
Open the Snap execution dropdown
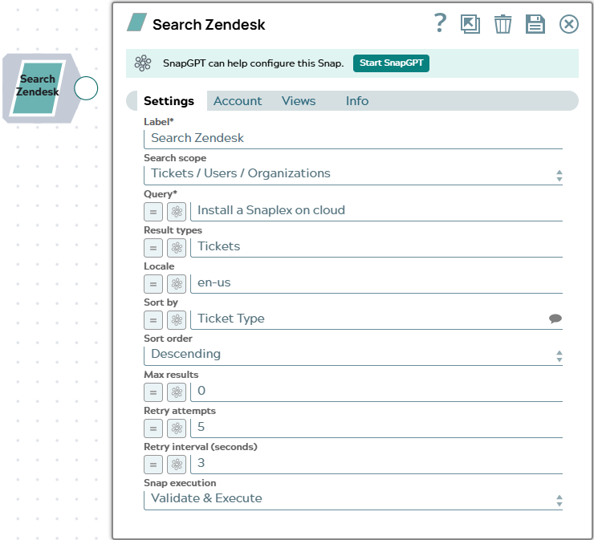click(x=353, y=500)
